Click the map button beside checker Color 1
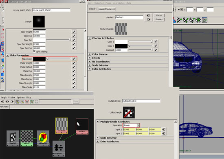This screenshot has width=224, height=159. pos(156,41)
